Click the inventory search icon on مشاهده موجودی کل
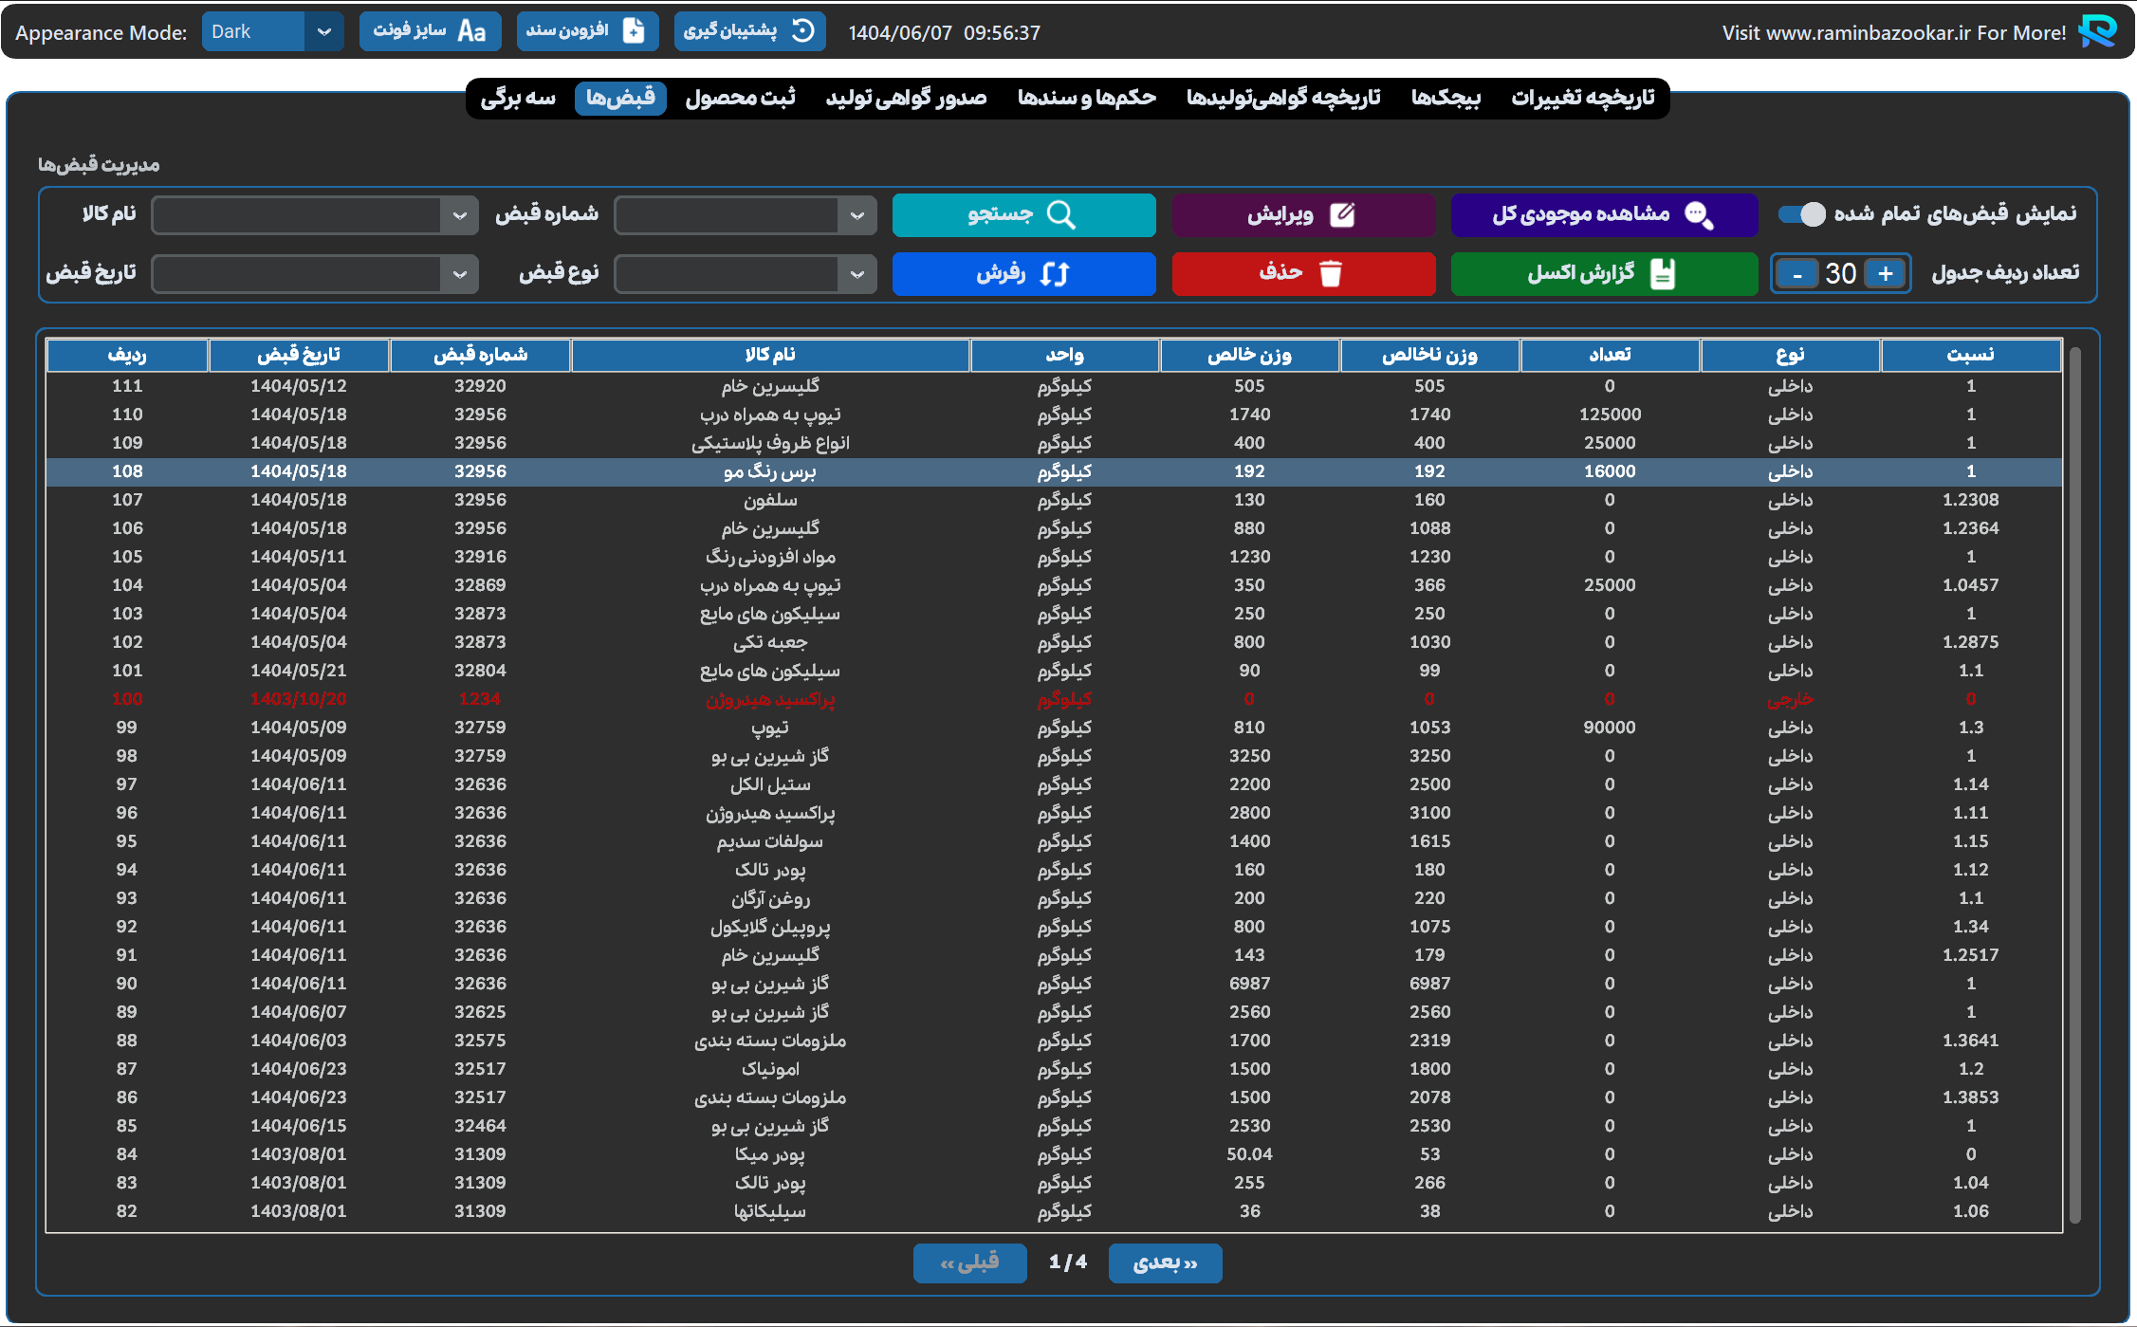The image size is (2137, 1327). pos(1698,215)
